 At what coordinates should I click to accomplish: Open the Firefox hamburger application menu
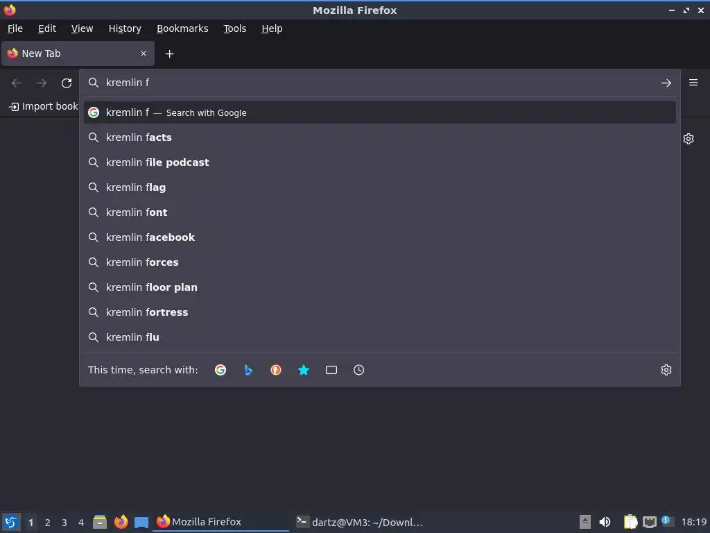693,83
